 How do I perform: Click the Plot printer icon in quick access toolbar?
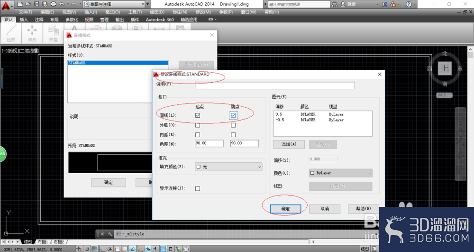click(x=54, y=4)
